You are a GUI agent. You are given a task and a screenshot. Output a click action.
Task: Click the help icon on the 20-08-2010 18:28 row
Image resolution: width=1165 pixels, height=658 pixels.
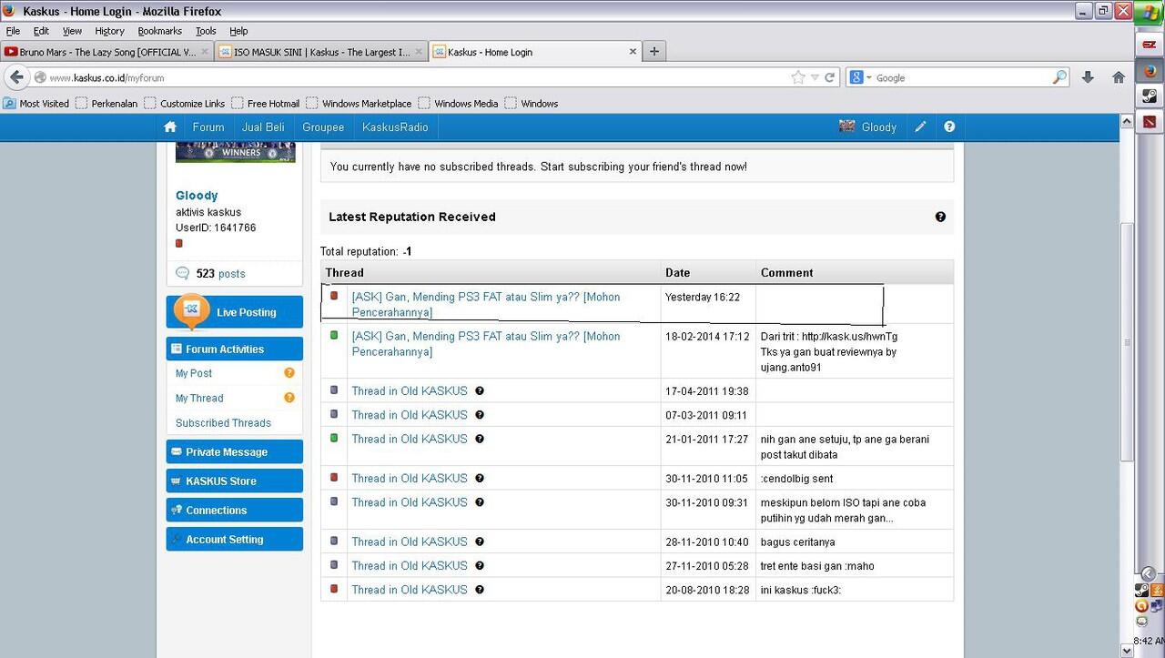click(480, 590)
